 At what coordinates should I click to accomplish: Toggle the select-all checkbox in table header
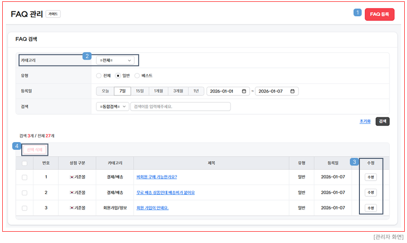click(x=24, y=163)
